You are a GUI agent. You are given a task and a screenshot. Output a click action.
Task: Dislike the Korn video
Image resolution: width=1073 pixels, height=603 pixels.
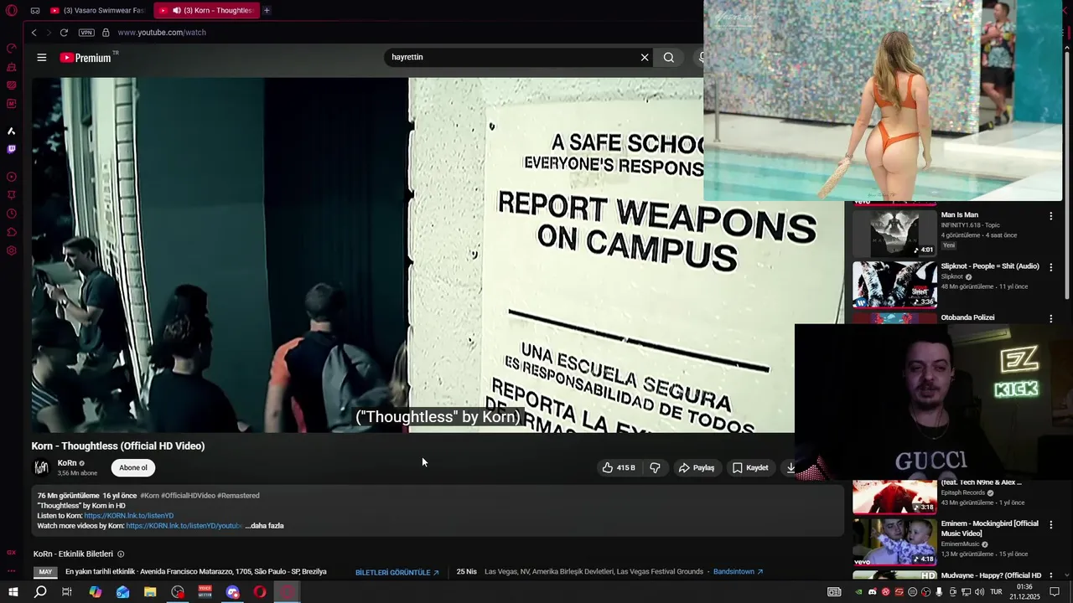[655, 468]
